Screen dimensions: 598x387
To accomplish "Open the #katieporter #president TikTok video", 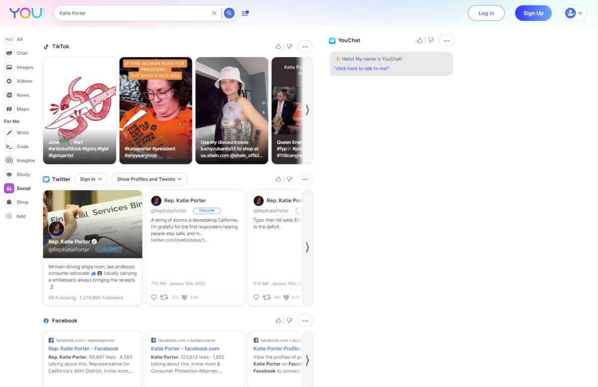I will click(x=155, y=110).
